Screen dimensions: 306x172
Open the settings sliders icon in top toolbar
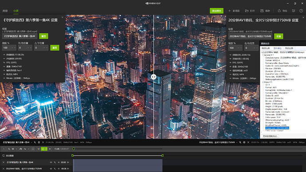(x=294, y=11)
